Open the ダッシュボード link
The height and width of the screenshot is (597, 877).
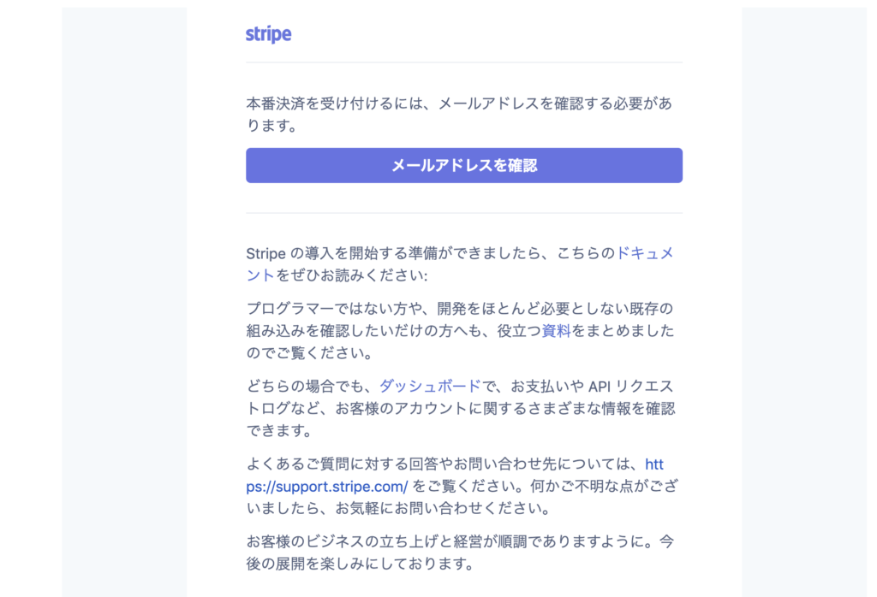[x=430, y=386]
